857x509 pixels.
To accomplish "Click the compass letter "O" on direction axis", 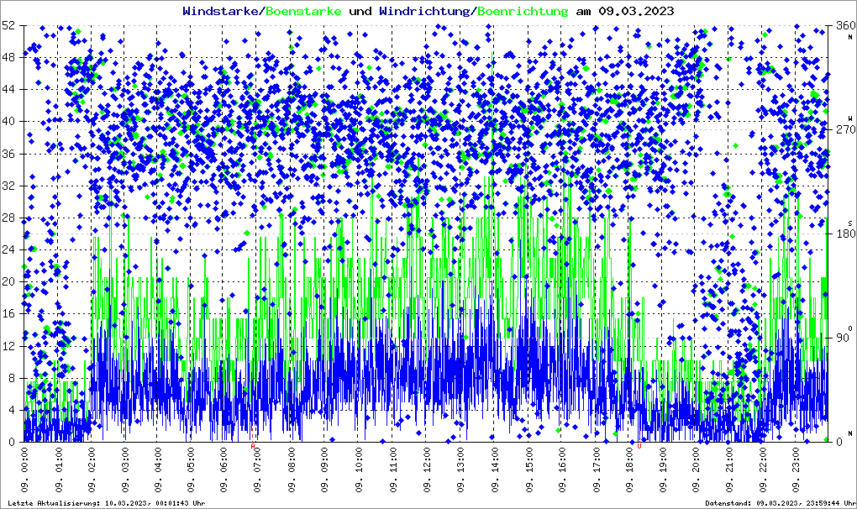I will pyautogui.click(x=850, y=327).
